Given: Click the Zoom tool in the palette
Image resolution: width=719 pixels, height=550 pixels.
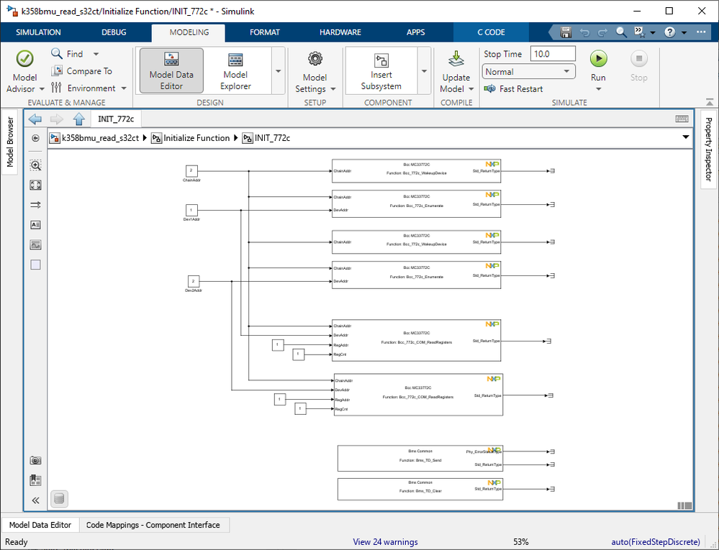Looking at the screenshot, I should (x=35, y=165).
